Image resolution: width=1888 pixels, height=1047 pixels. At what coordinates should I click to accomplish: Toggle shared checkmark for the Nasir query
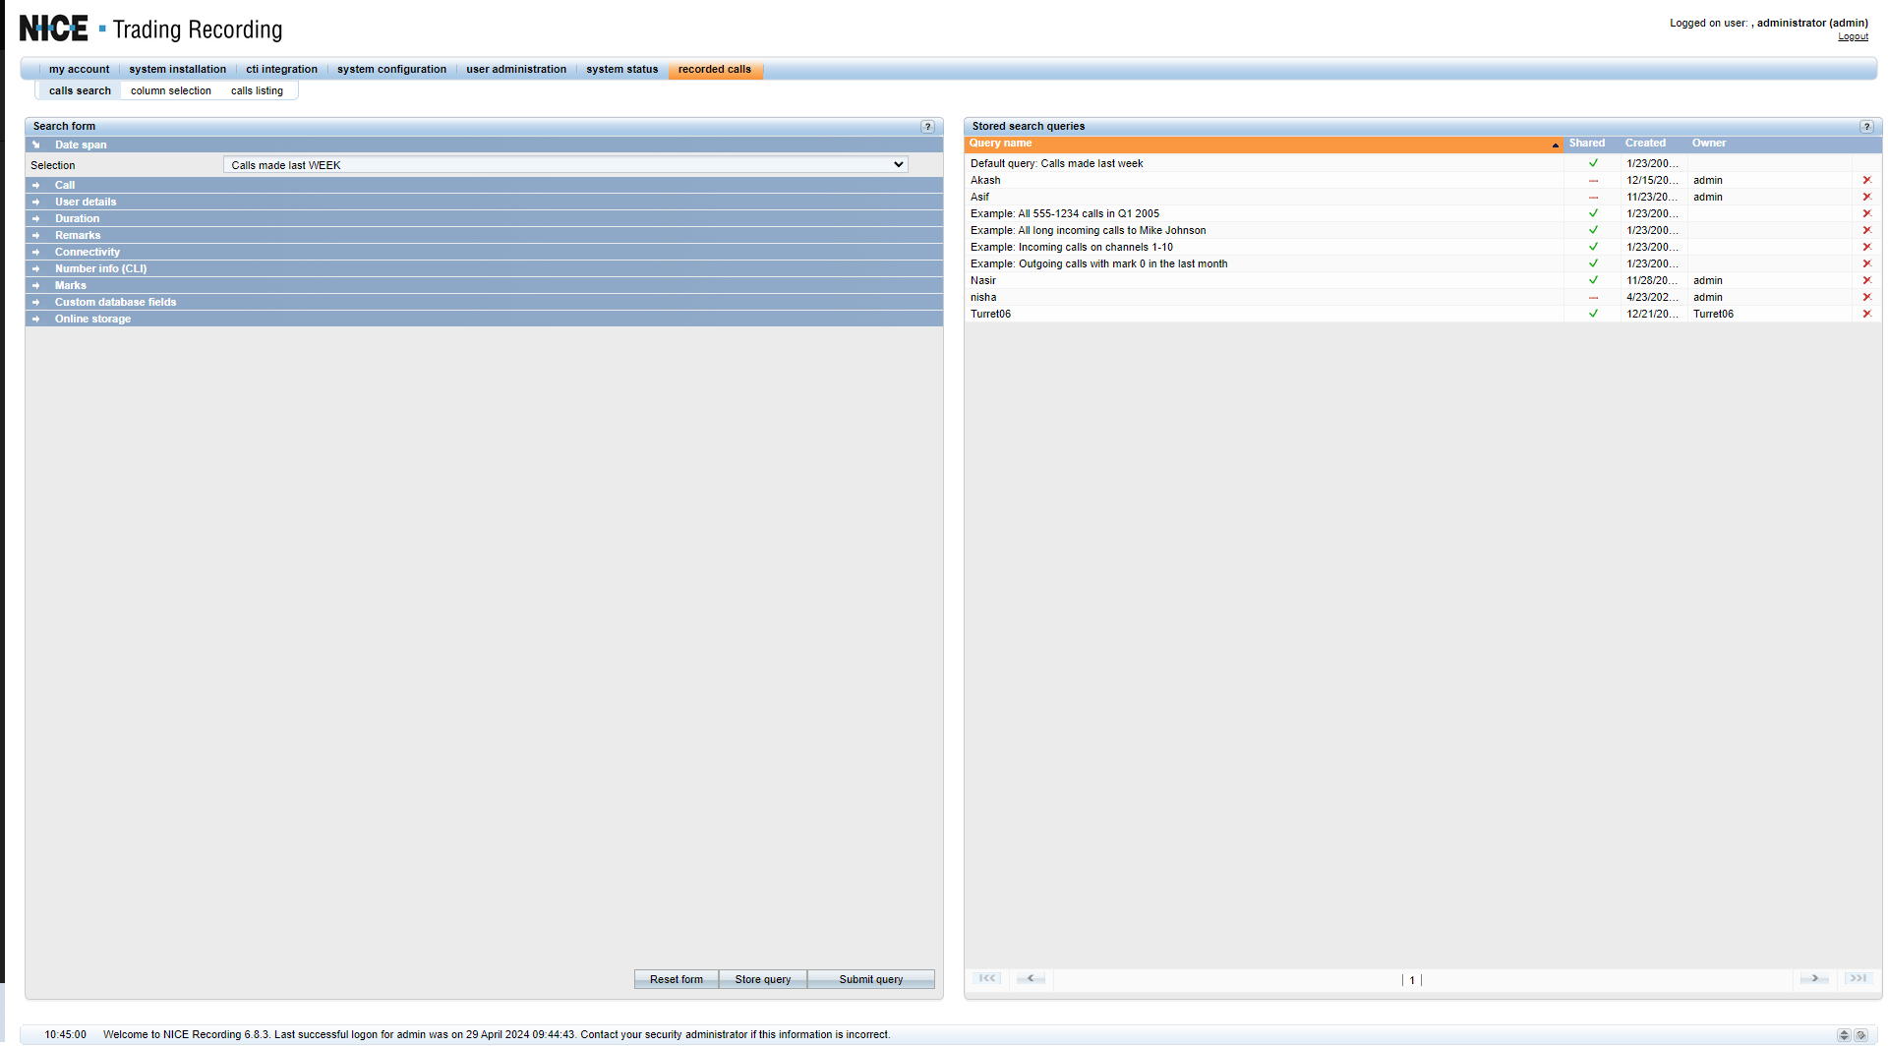1593,281
